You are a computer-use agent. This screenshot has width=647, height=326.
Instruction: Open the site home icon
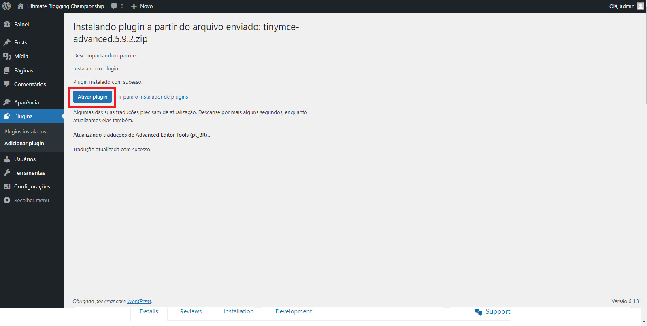click(21, 6)
